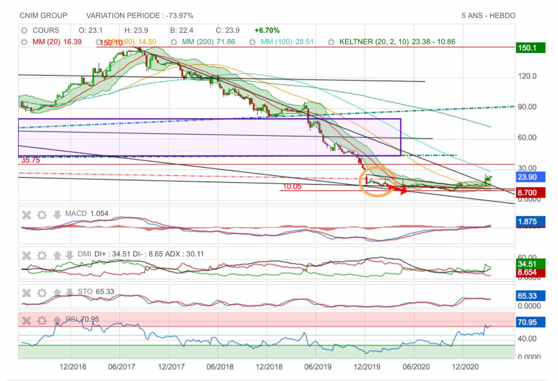The height and width of the screenshot is (381, 558).
Task: Click the green 34.51 DMI axis tag
Action: (530, 264)
